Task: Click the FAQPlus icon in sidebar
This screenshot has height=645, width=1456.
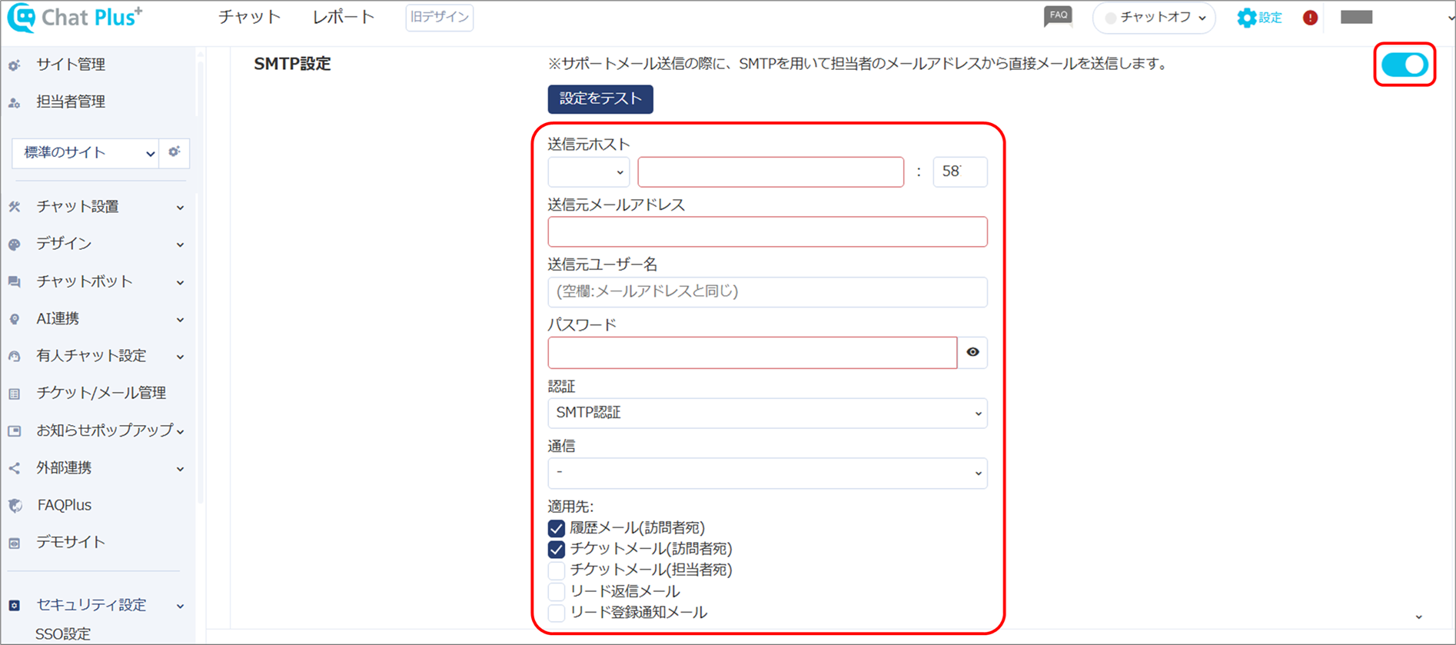Action: click(15, 506)
